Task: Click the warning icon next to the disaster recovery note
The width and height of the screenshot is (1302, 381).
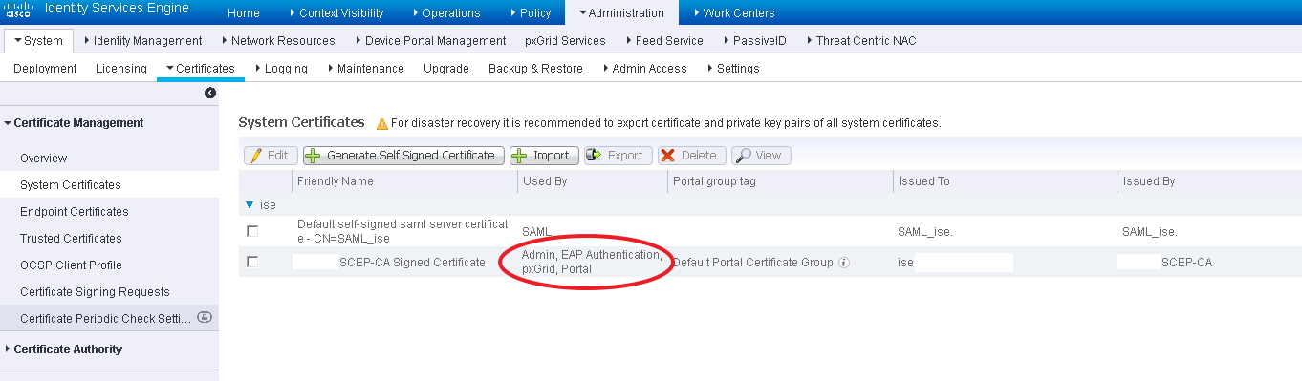Action: coord(381,123)
